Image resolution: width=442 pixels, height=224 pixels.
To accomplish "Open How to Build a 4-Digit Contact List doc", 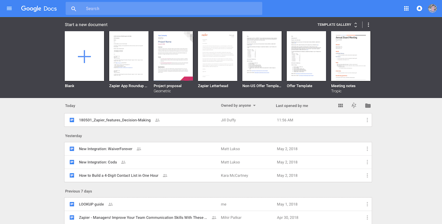I will tap(119, 176).
